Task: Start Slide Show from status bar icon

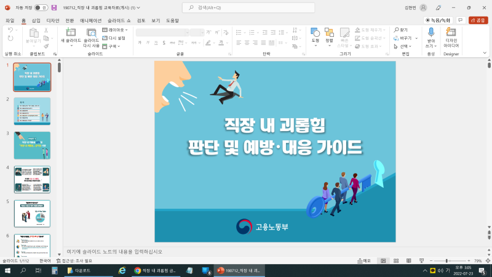Action: [421, 260]
